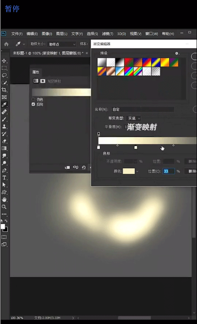The width and height of the screenshot is (197, 324).
Task: Toggle Quick Mask mode
Action: pos(4,237)
